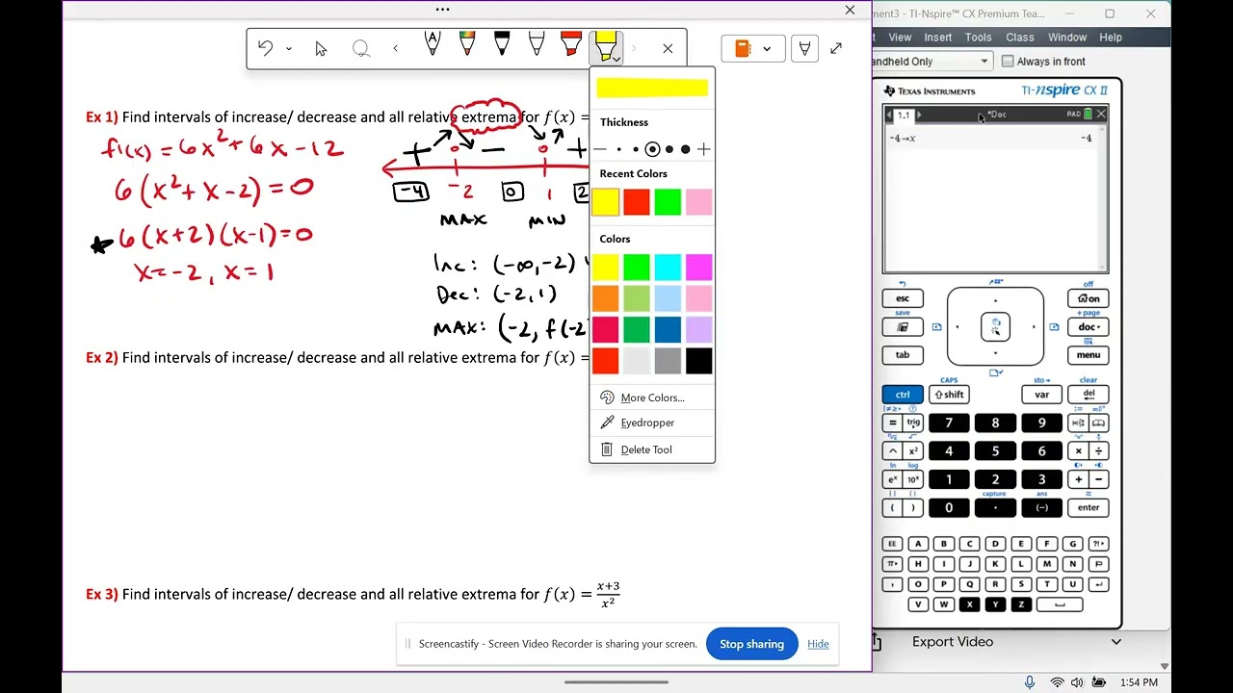The width and height of the screenshot is (1233, 693).
Task: Click the esc key on calculator
Action: pos(903,298)
